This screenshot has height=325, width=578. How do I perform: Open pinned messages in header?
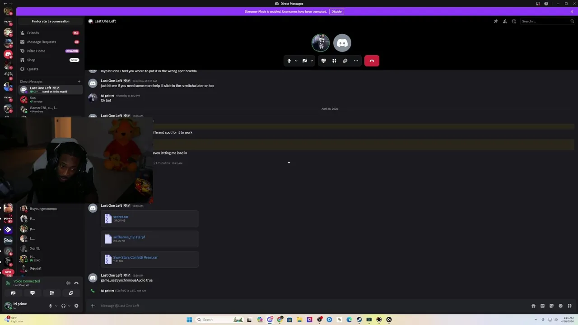coord(496,21)
